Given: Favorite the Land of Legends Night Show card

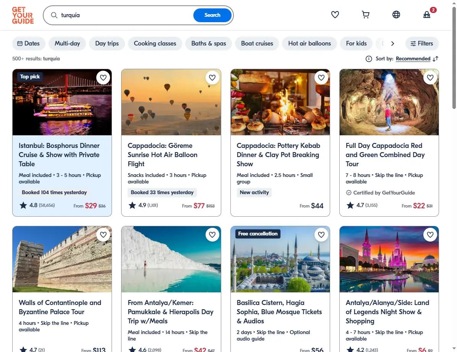Looking at the screenshot, I should click(x=430, y=235).
